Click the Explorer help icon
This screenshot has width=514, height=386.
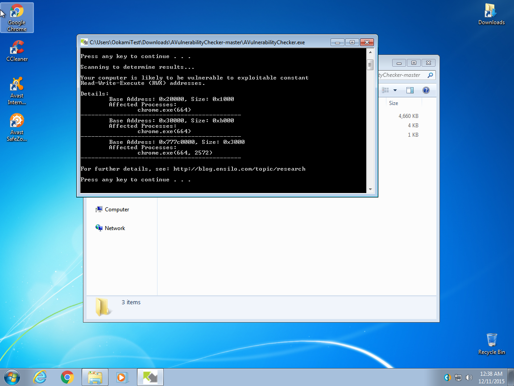[x=426, y=90]
